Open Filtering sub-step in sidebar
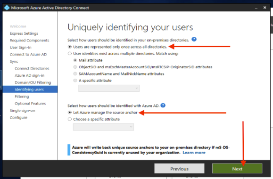Image resolution: width=273 pixels, height=179 pixels. coord(22,97)
